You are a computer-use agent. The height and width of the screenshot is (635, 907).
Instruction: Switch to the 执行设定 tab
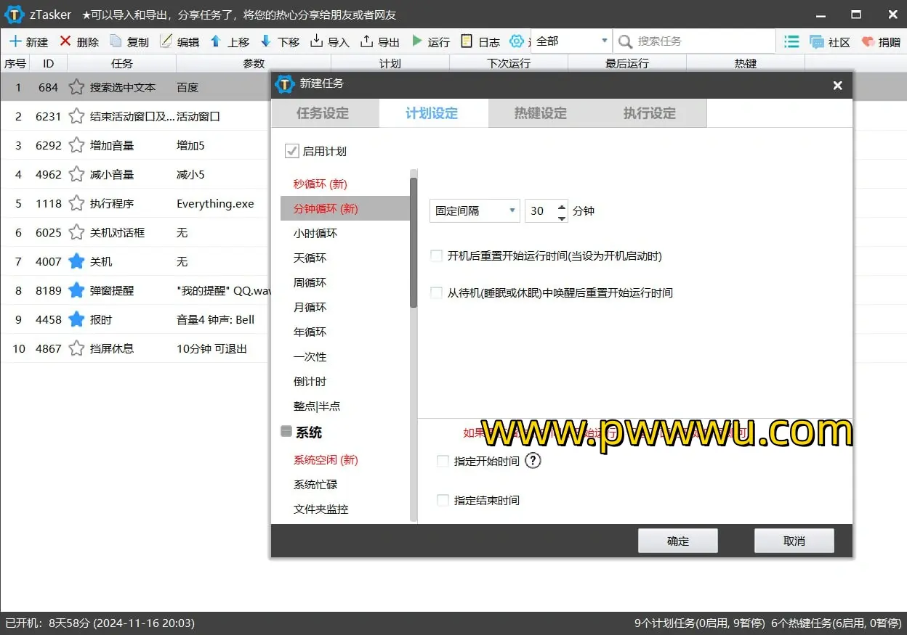tap(649, 113)
